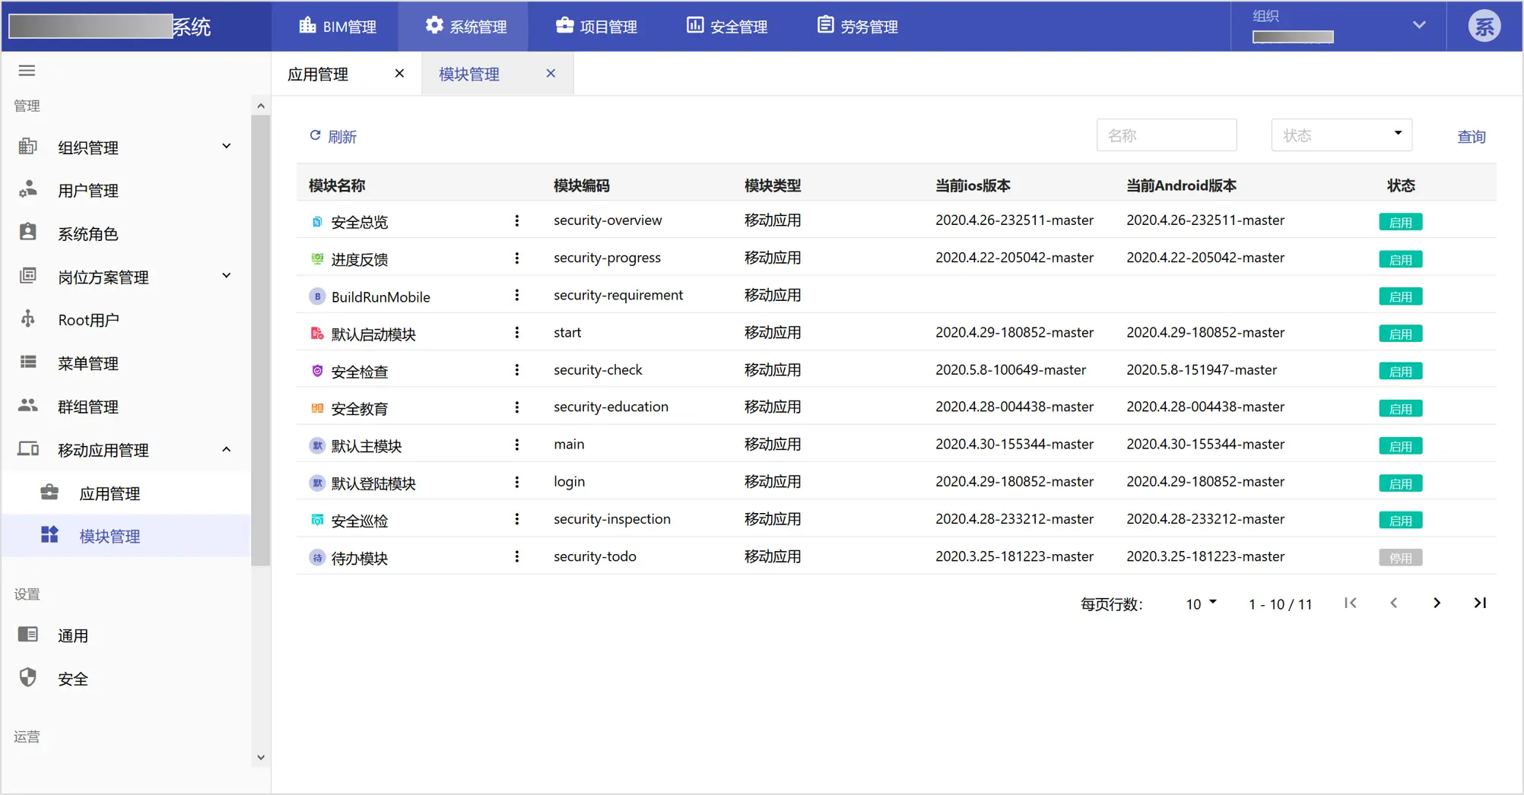Open the 组织管理 sidebar item
The image size is (1524, 795).
point(125,147)
